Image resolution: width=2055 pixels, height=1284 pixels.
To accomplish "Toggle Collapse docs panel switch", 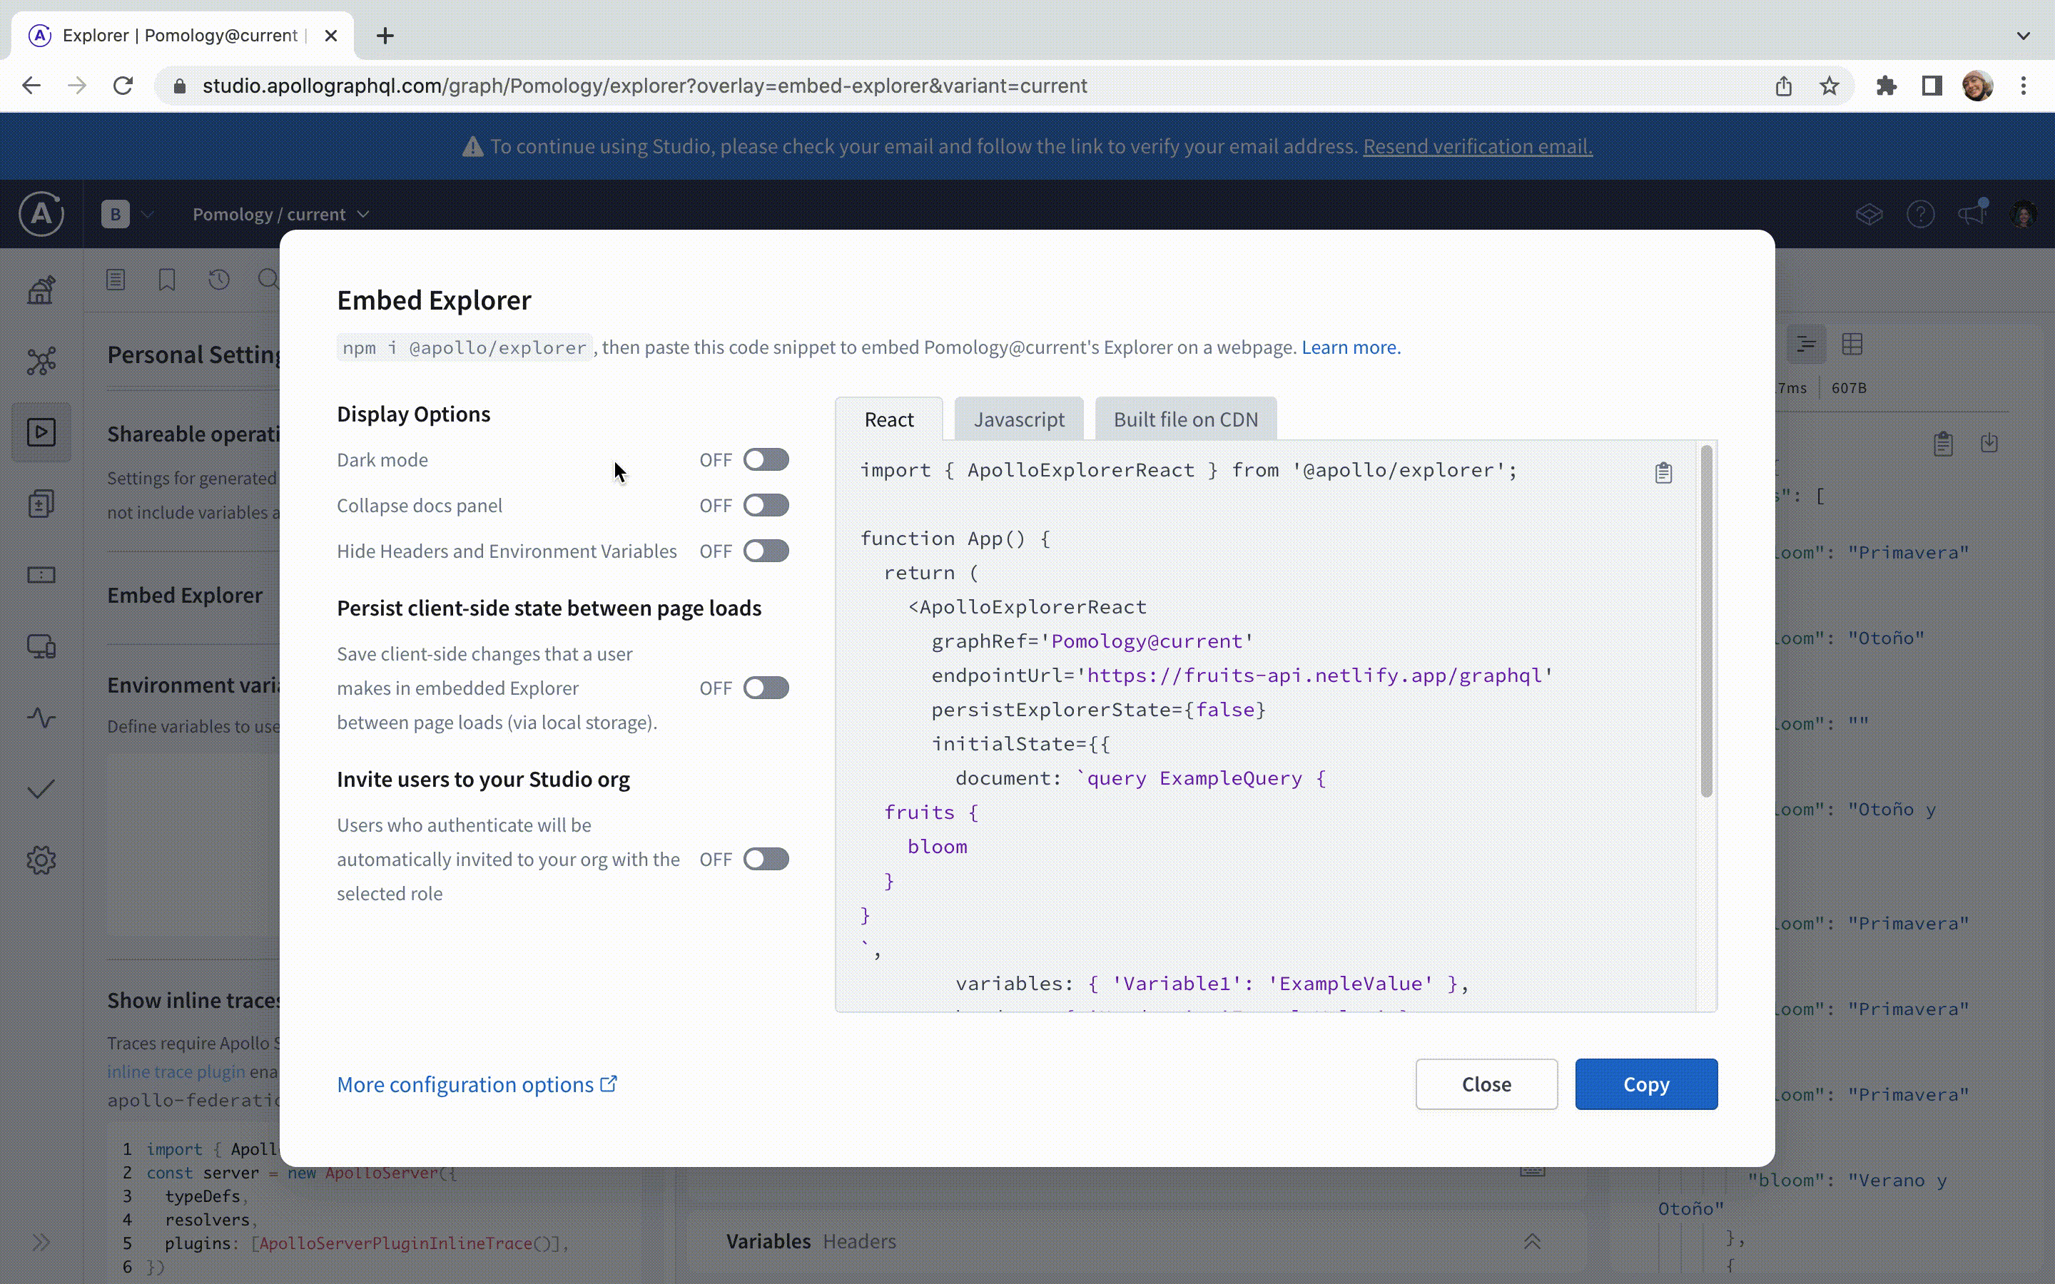I will tap(766, 505).
